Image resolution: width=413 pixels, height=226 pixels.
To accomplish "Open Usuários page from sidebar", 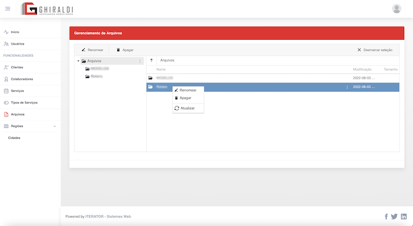I will click(x=18, y=44).
